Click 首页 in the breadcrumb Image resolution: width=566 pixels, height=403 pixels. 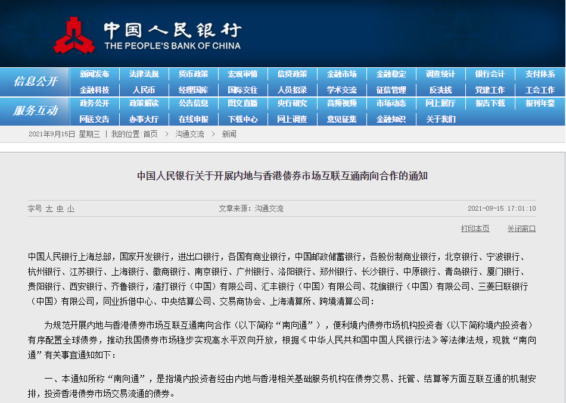tap(150, 135)
